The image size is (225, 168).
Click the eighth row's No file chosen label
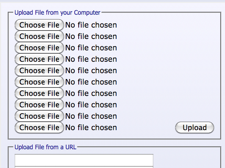91,105
